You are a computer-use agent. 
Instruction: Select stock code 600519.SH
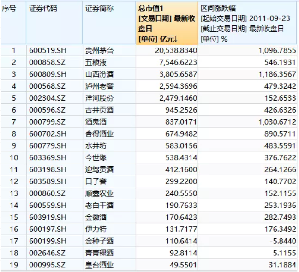click(48, 51)
